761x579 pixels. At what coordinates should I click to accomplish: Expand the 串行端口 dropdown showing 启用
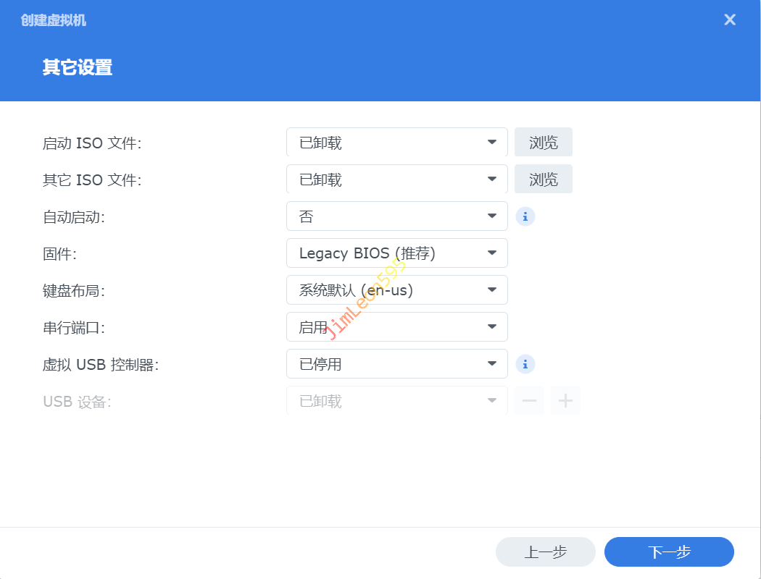coord(396,327)
